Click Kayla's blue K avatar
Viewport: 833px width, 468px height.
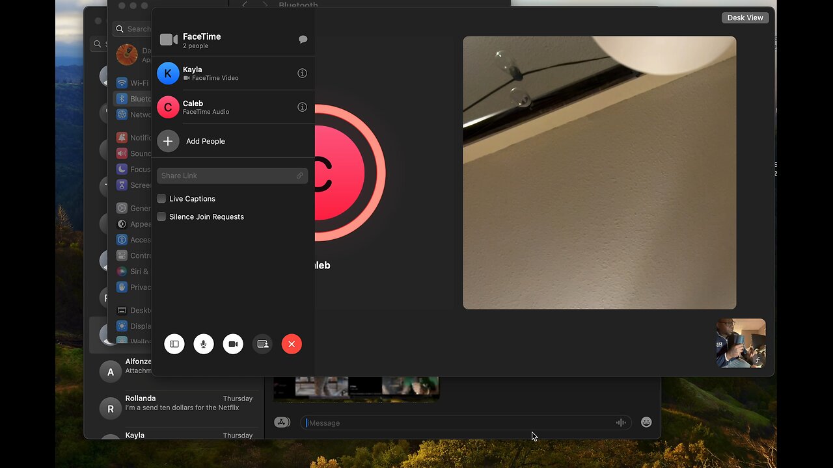168,73
